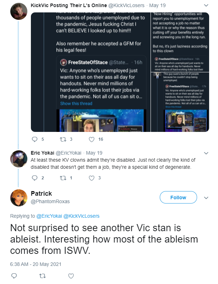Open the top-right screenshot image in the tweet
The image size is (218, 284).
[180, 42]
